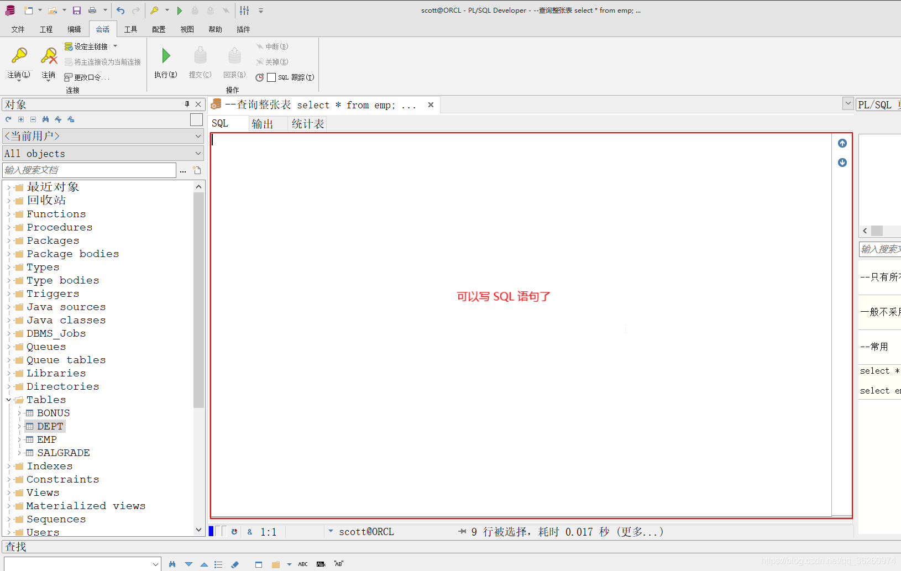Select the SALGRADE table

(x=63, y=453)
